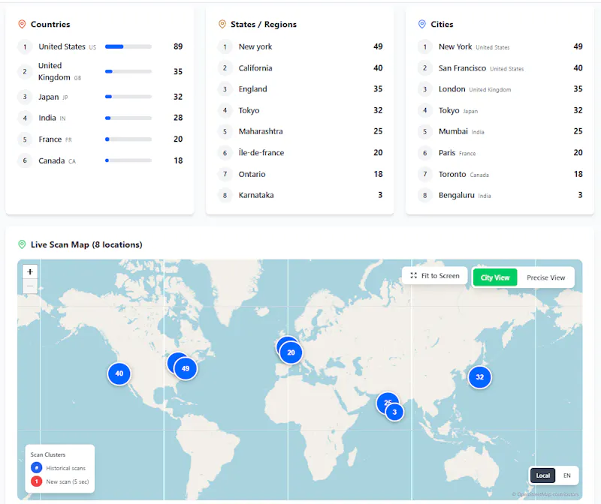Click the Countries red pin icon
Viewport: 601px width, 504px height.
[23, 24]
